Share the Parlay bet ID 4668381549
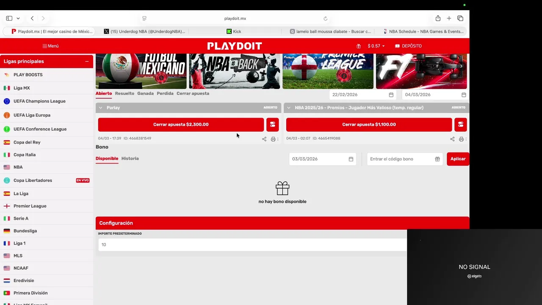 point(264,139)
